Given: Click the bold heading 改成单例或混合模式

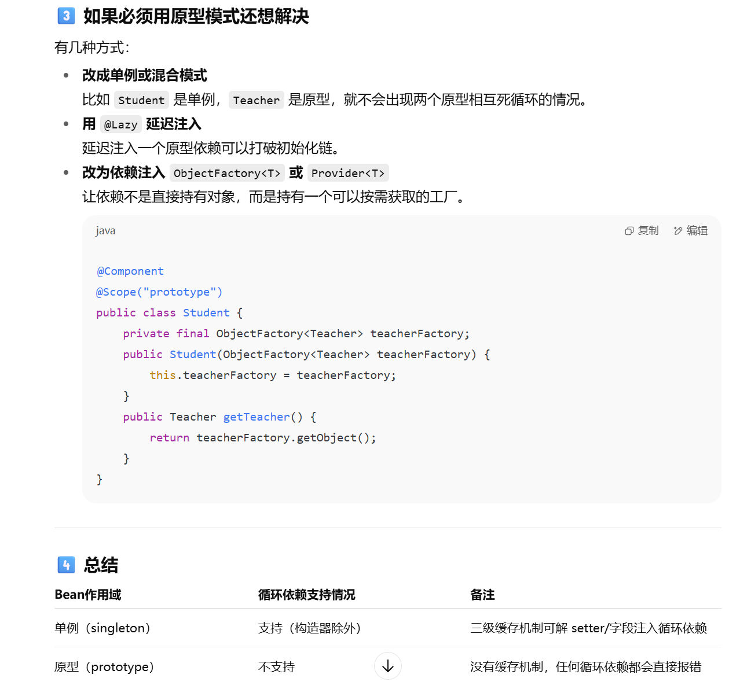Looking at the screenshot, I should coord(144,75).
